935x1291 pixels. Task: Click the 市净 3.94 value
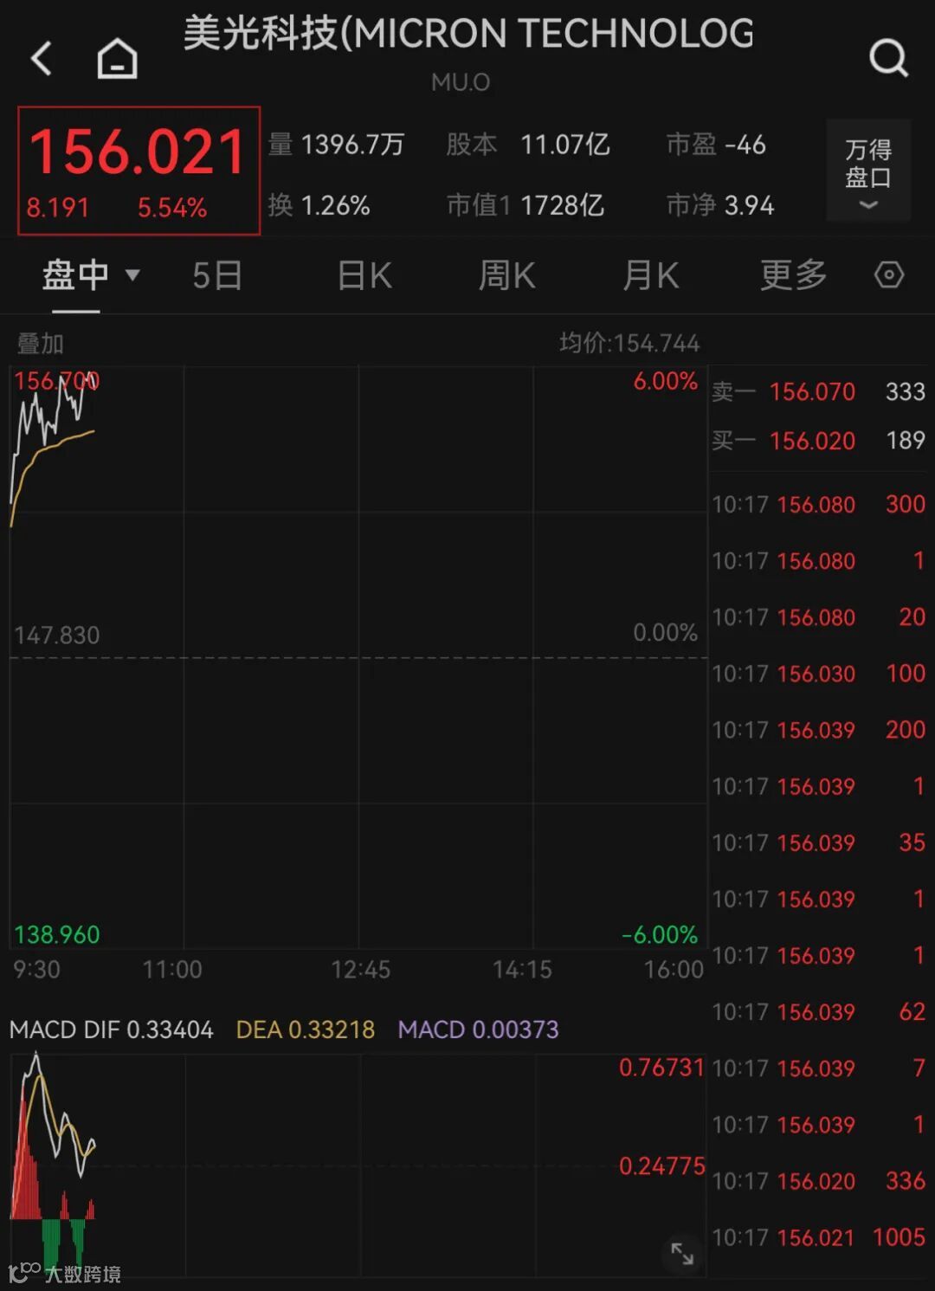719,205
